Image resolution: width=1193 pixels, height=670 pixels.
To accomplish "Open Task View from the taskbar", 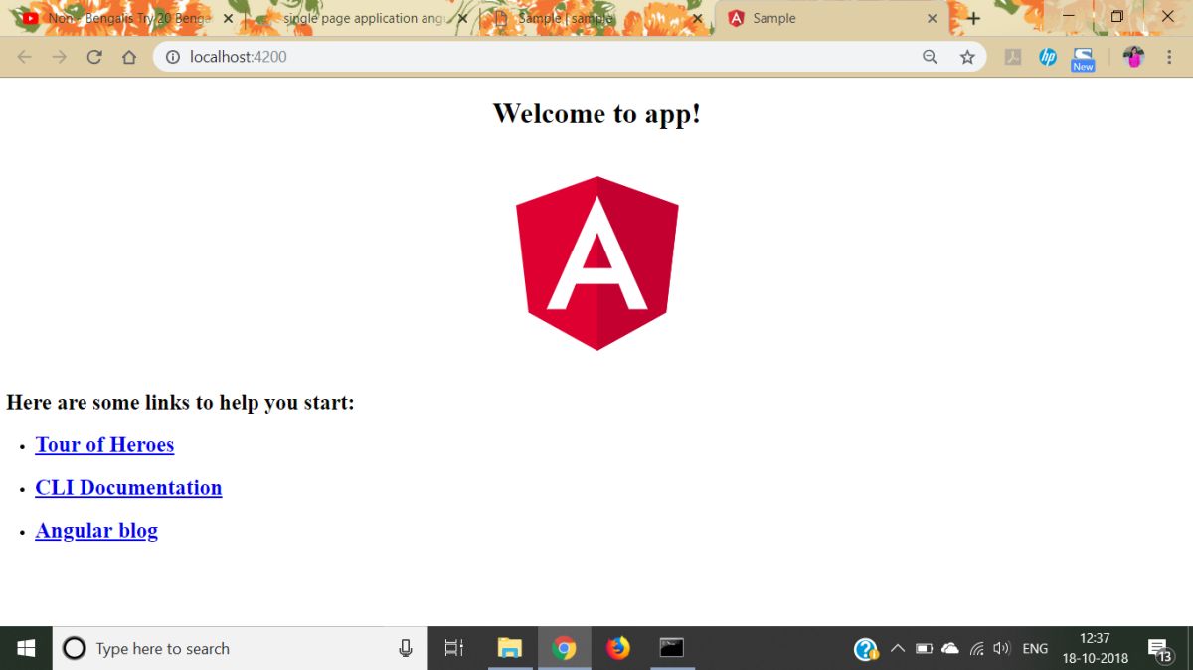I will pyautogui.click(x=453, y=648).
